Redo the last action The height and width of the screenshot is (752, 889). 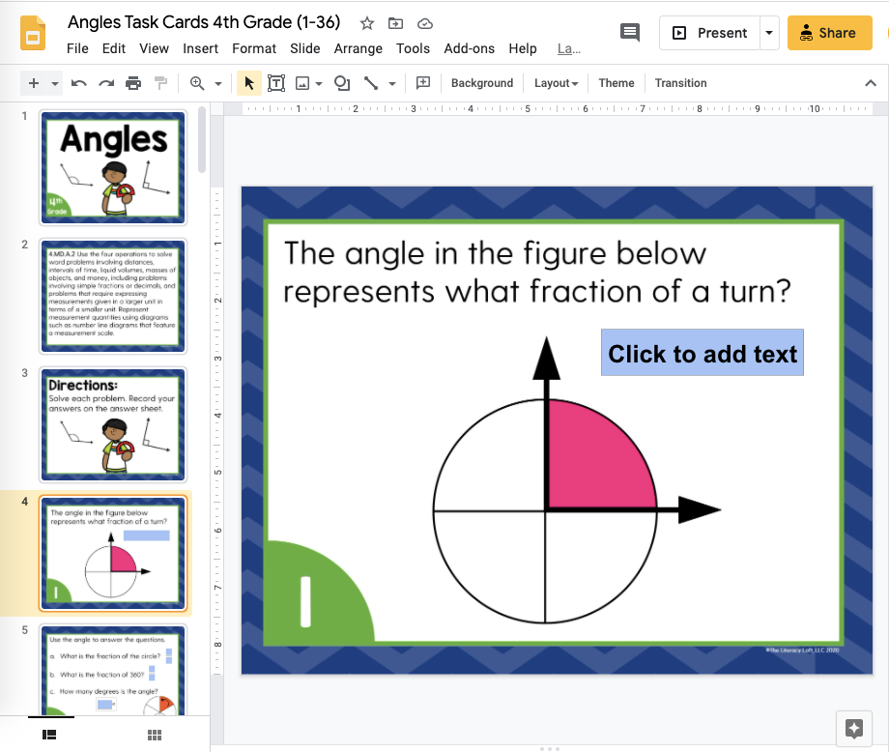106,83
